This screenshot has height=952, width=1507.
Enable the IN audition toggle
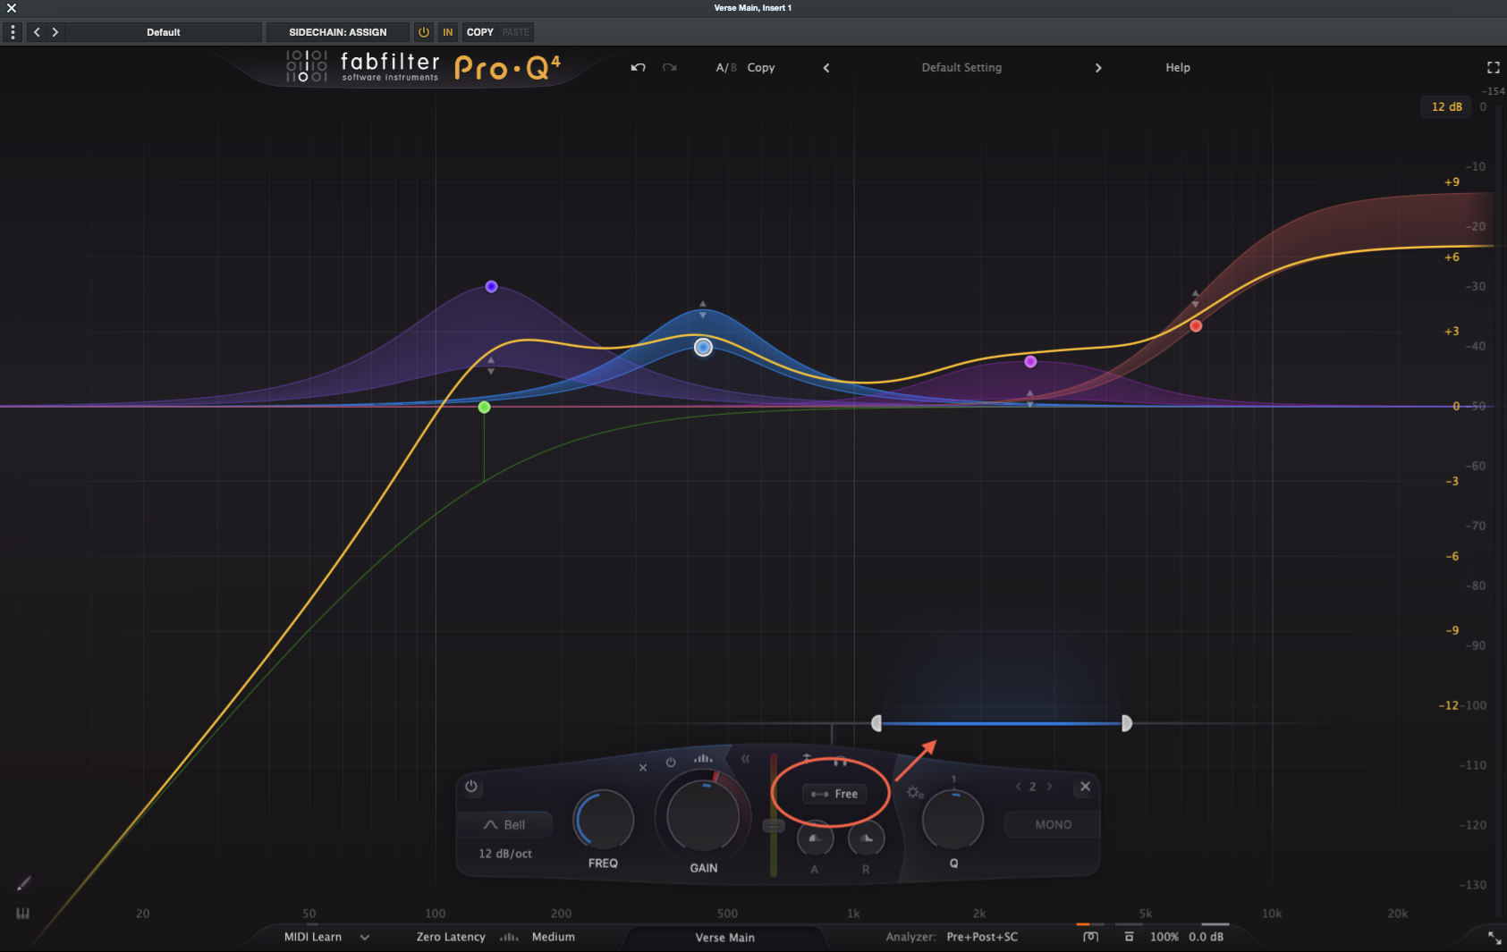[447, 32]
